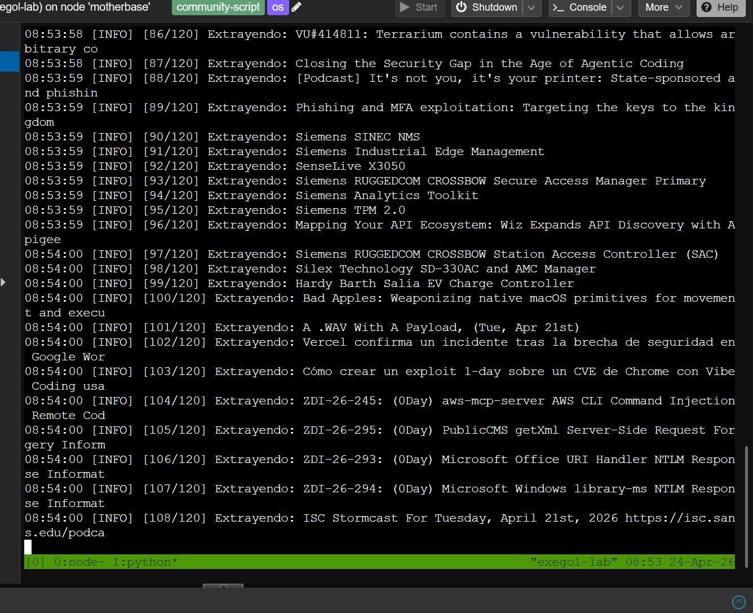This screenshot has width=753, height=613.
Task: Click the exegol-lab session name in status bar
Action: [x=574, y=562]
